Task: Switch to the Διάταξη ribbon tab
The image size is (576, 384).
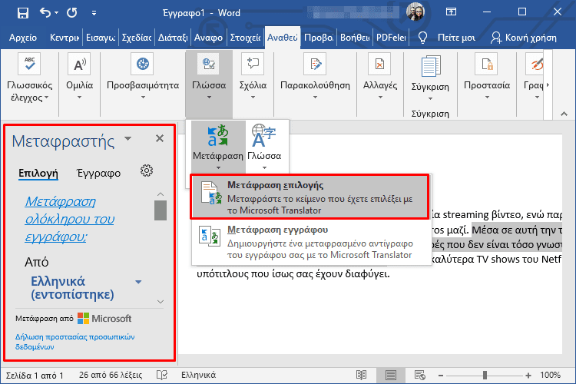Action: pos(173,38)
